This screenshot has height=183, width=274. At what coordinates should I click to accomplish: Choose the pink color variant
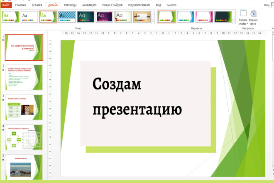tap(204, 17)
